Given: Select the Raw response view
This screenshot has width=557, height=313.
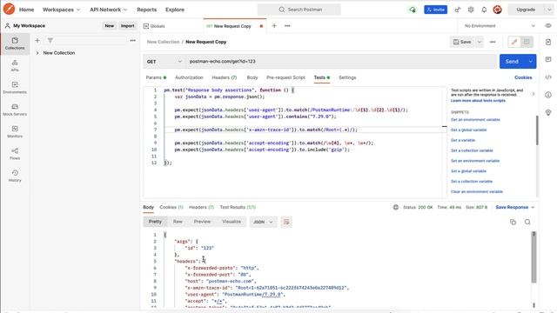Looking at the screenshot, I should pyautogui.click(x=178, y=222).
